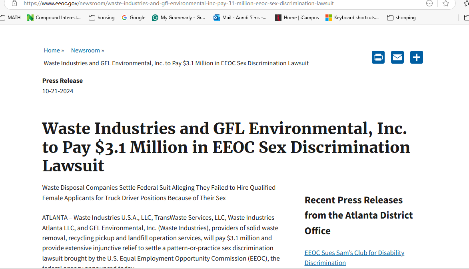
Task: Click the favorites star icon in address bar
Action: coord(446,3)
